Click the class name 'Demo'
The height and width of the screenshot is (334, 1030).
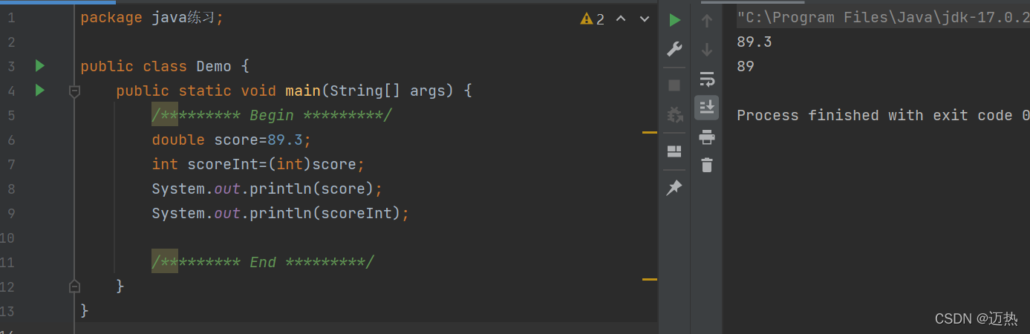214,66
